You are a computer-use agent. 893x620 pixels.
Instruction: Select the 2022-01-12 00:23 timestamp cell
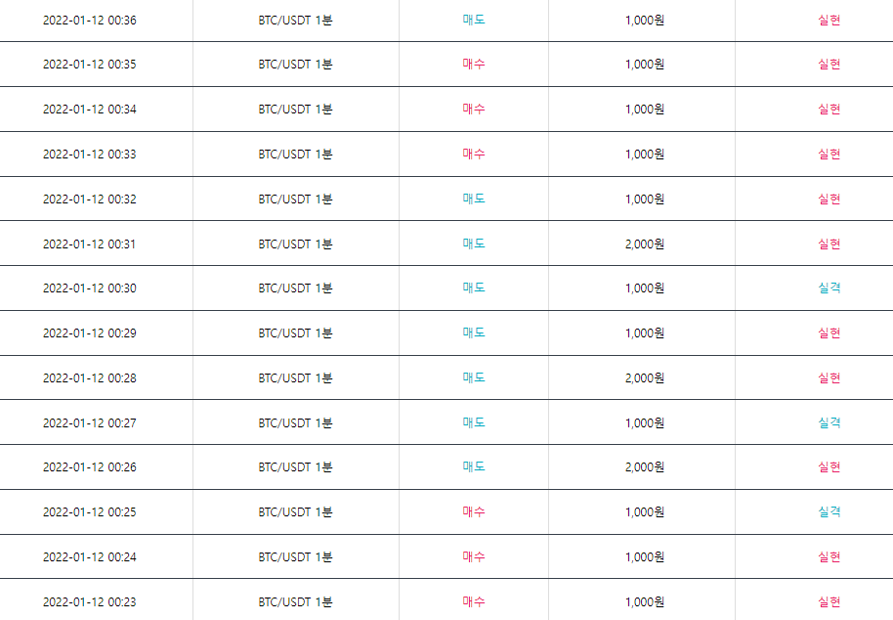(x=90, y=601)
